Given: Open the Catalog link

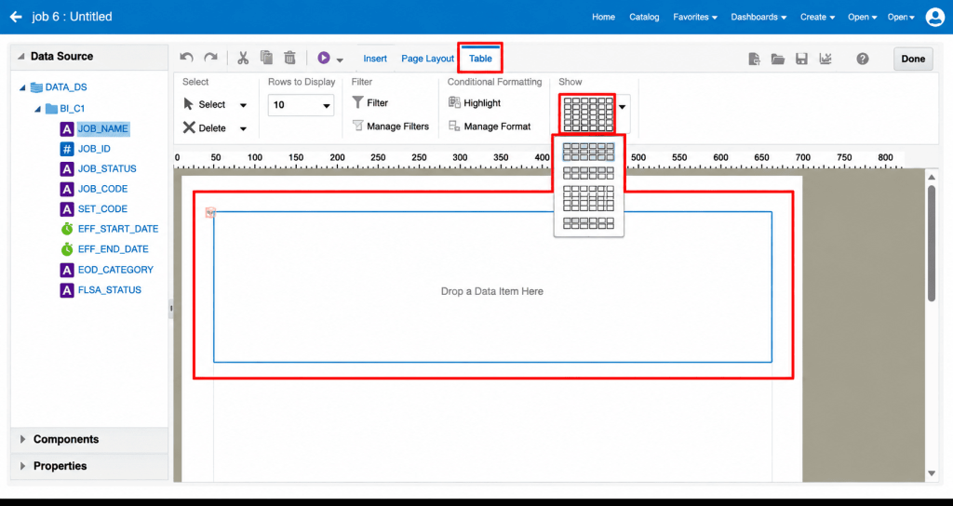Looking at the screenshot, I should [x=644, y=17].
